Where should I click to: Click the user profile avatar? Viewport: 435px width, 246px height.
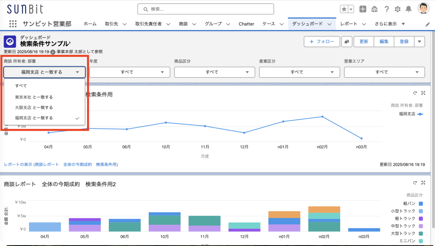click(x=423, y=9)
